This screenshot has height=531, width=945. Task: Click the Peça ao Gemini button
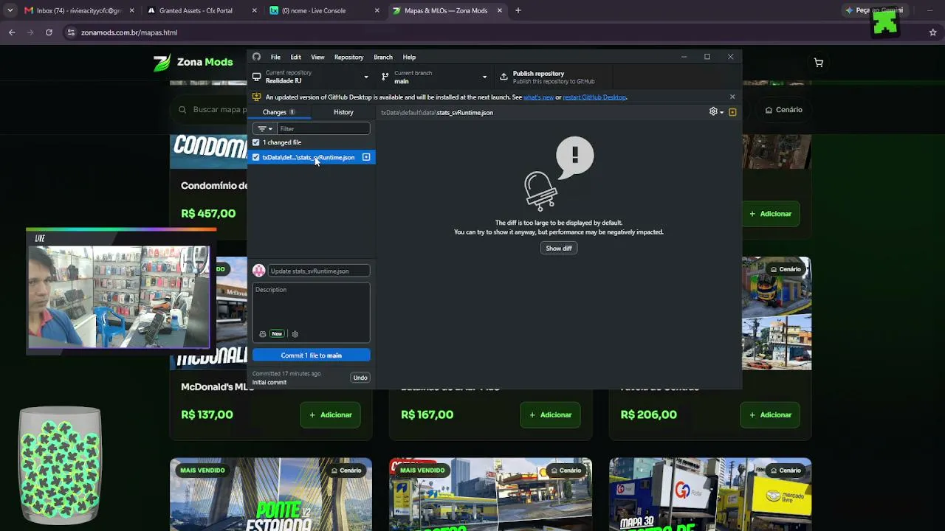(x=874, y=11)
